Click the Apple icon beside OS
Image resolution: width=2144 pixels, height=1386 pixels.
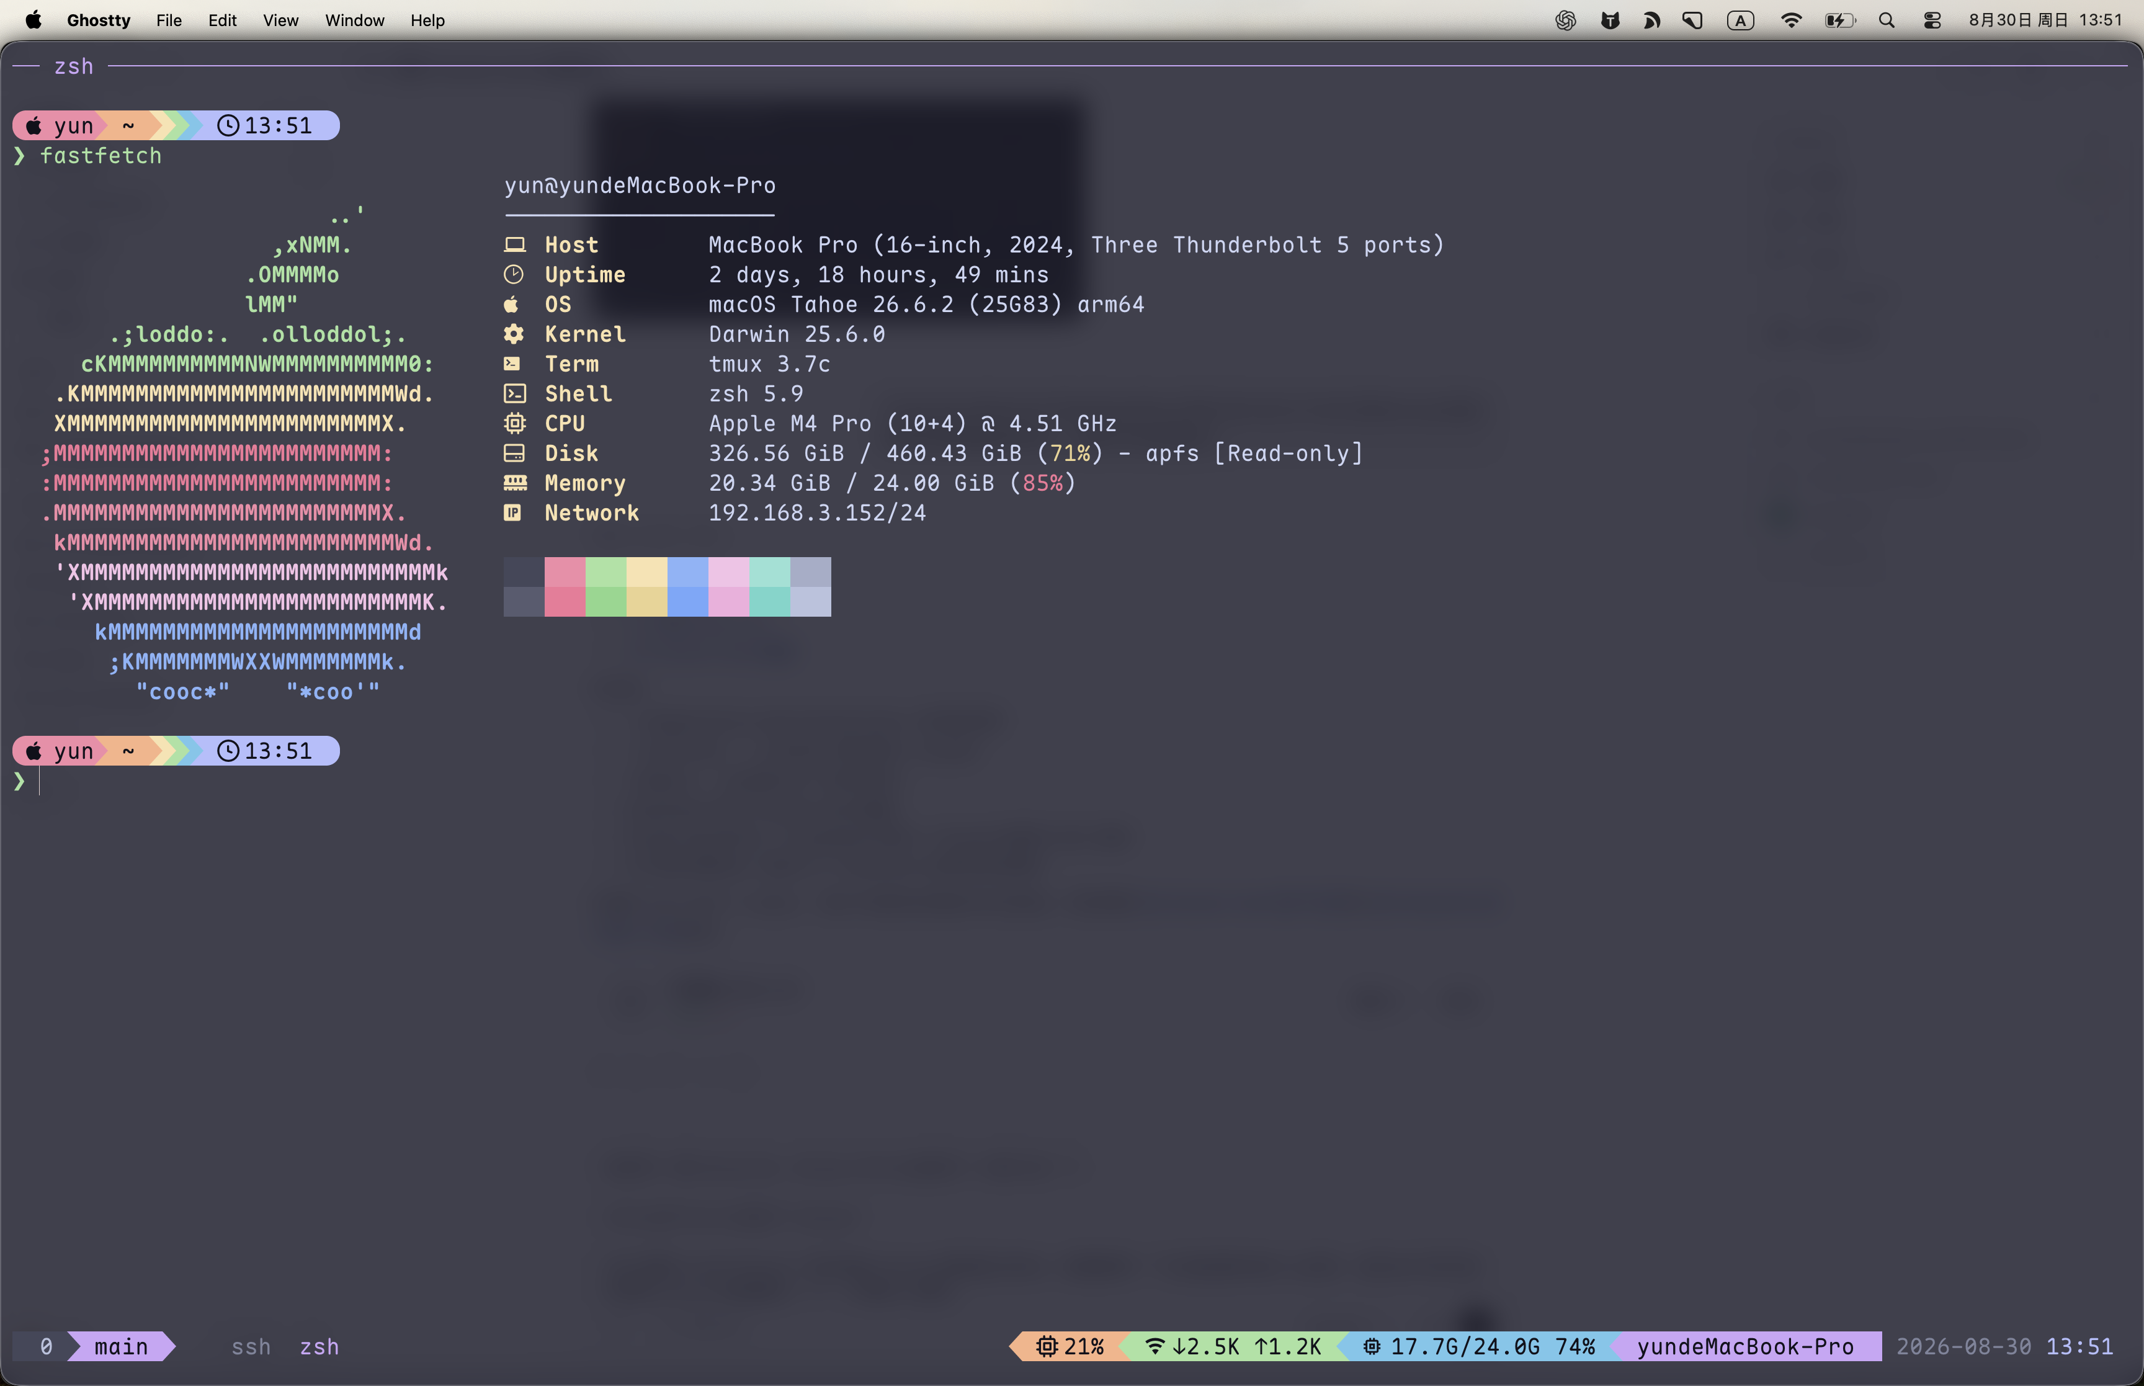pos(511,304)
